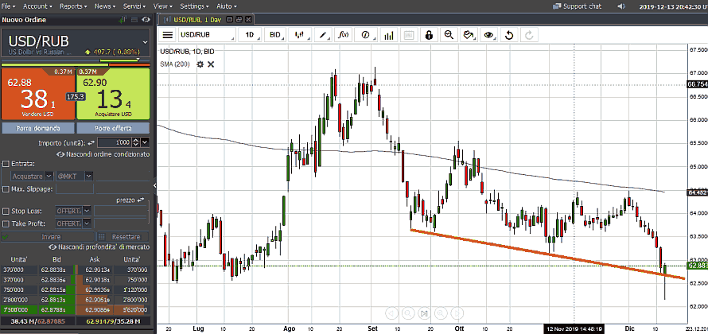This screenshot has height=334, width=708.
Task: Remove the SMA (200) indicator
Action: coord(211,64)
